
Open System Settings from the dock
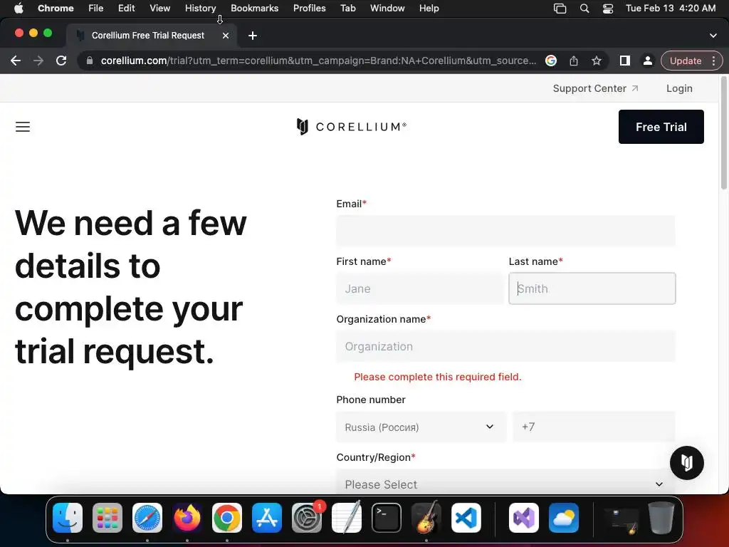pos(307,518)
